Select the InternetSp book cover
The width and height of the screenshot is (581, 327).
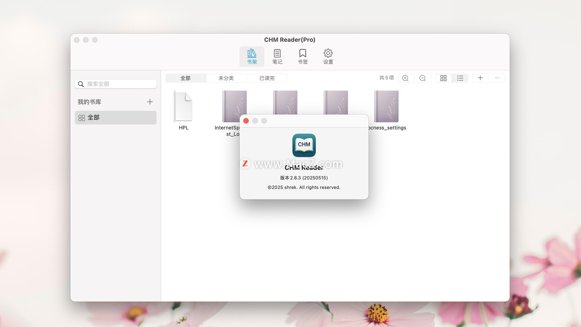[x=235, y=106]
